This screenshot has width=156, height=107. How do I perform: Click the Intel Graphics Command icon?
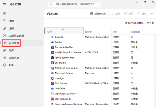click(x=52, y=52)
